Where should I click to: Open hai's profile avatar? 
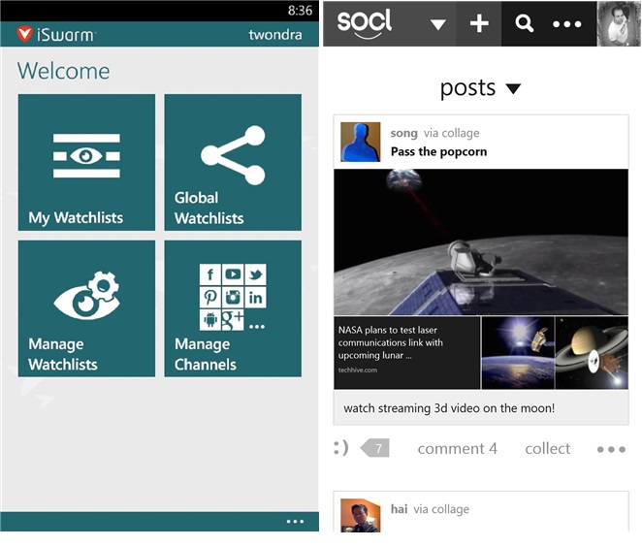click(x=361, y=515)
